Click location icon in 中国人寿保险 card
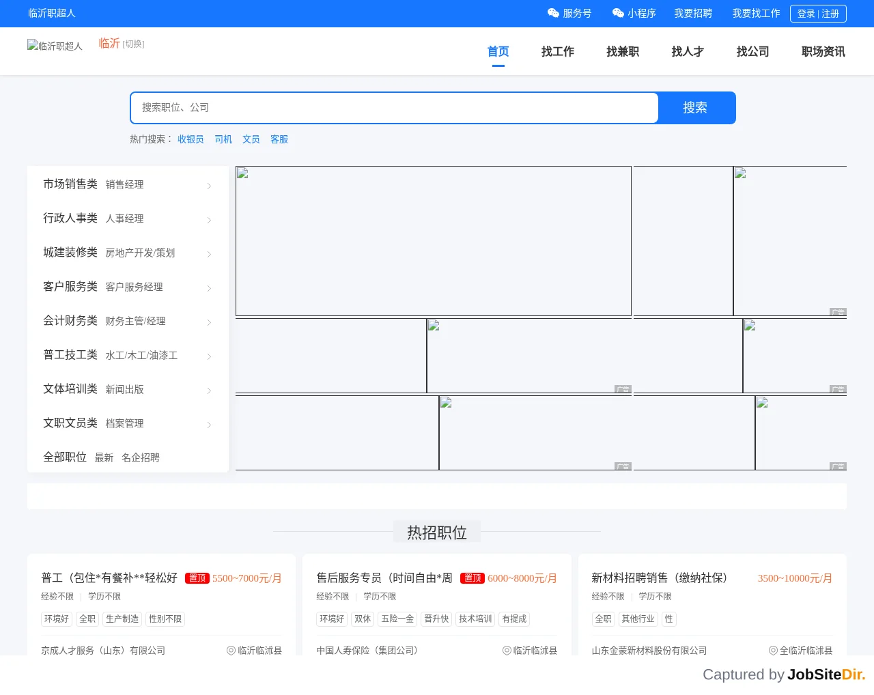Screen dimensions: 874x695 point(507,651)
